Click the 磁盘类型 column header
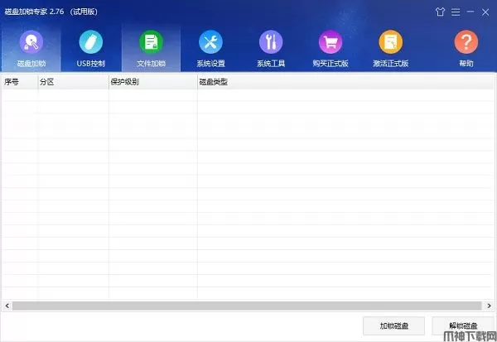The image size is (497, 342). 345,82
